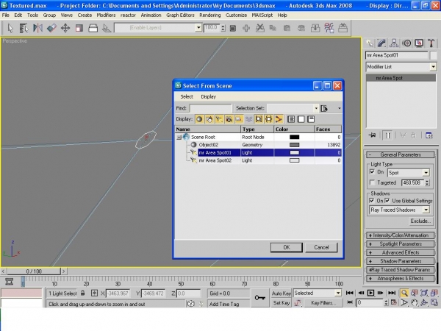Expand the Advanced Effects rollout
The height and width of the screenshot is (331, 441).
click(401, 253)
